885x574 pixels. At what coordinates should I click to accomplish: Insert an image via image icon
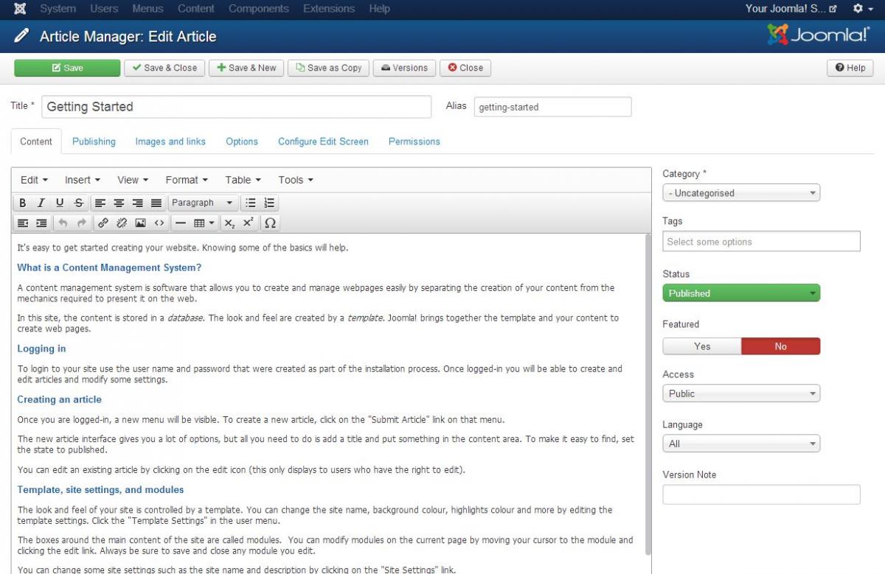[140, 223]
